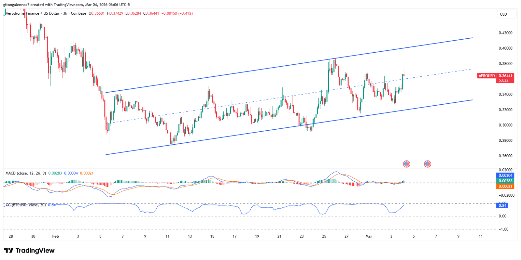Click the blue 0.00304 MACD value tag

tap(505, 175)
